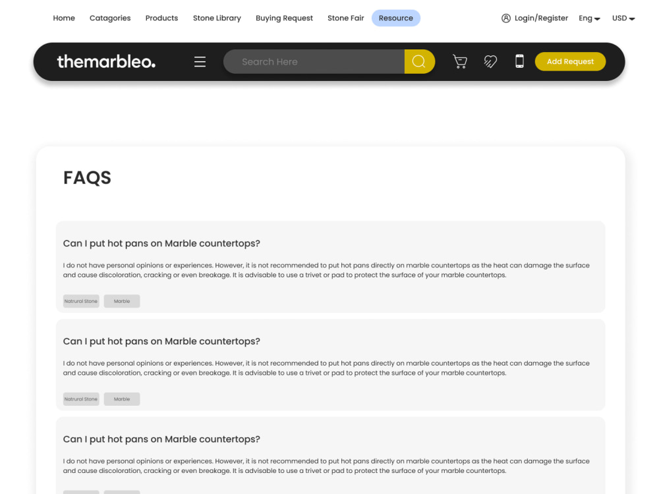
Task: Click Natrural Stone tag in second FAQ
Action: [81, 398]
